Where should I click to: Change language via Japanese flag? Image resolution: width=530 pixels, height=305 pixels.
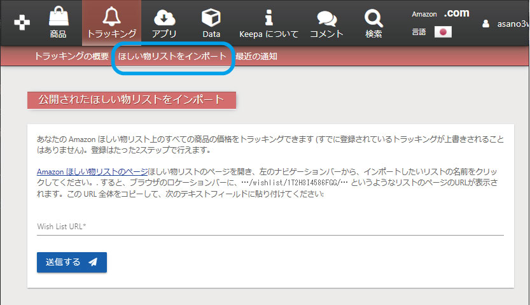(443, 31)
